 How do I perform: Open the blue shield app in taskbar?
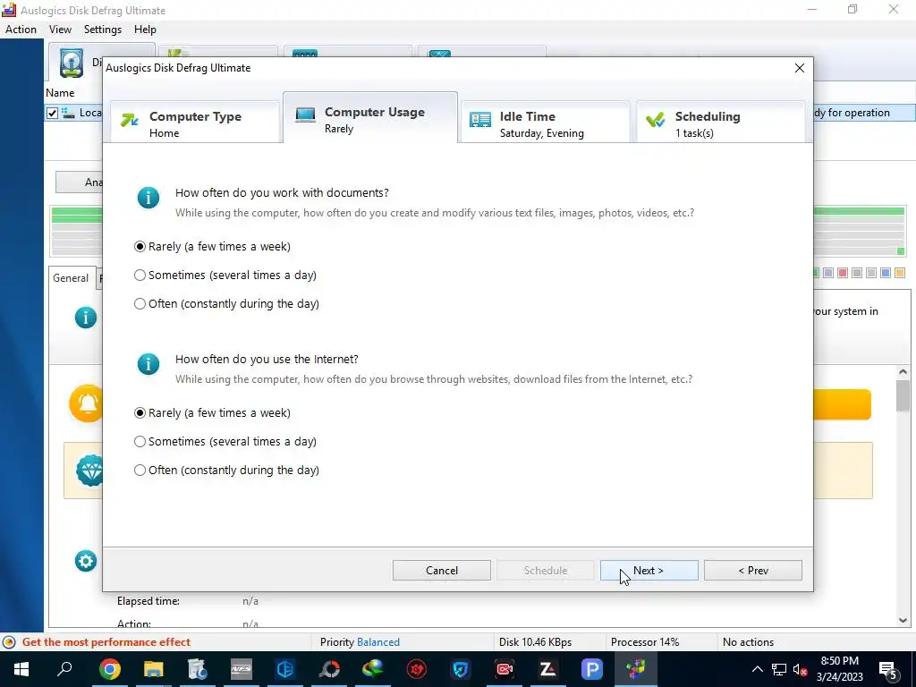(461, 669)
